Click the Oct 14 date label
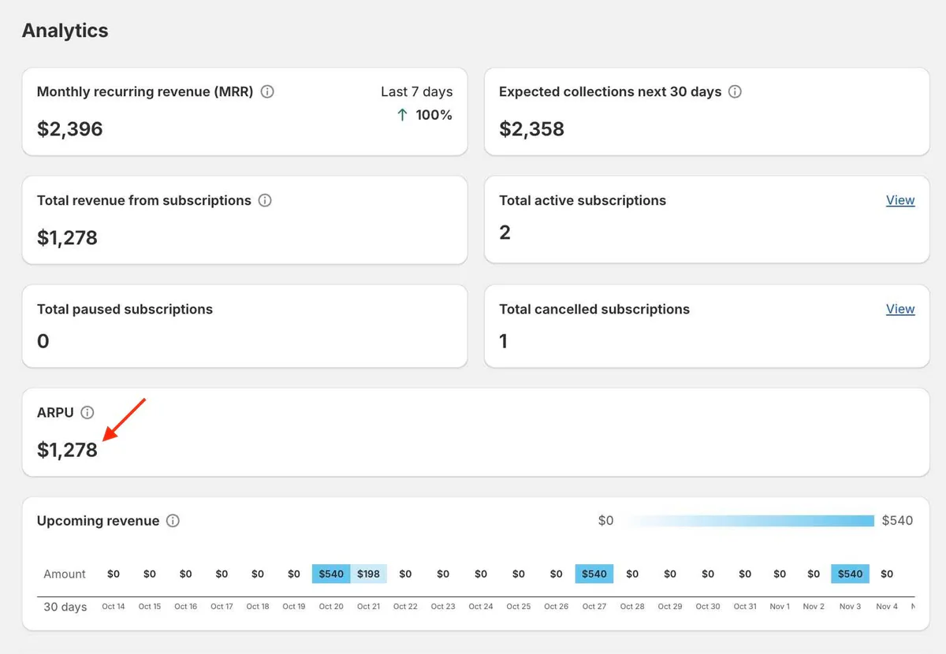 (114, 607)
